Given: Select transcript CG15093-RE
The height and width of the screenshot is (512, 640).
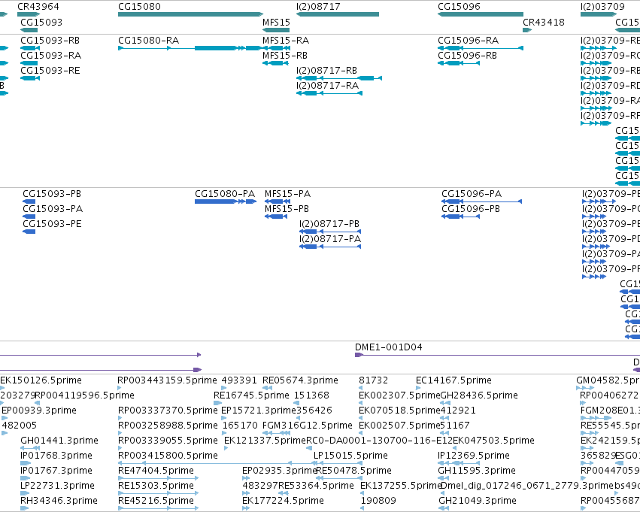Looking at the screenshot, I should (x=30, y=78).
